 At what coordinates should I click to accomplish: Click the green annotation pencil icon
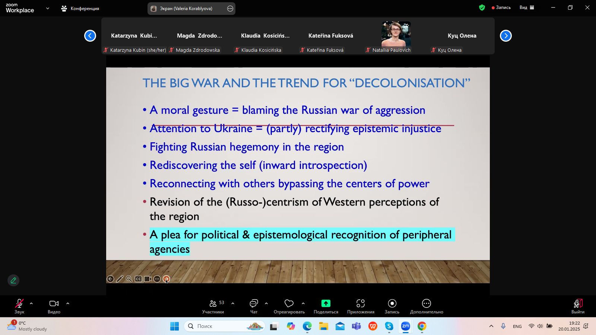(x=13, y=280)
